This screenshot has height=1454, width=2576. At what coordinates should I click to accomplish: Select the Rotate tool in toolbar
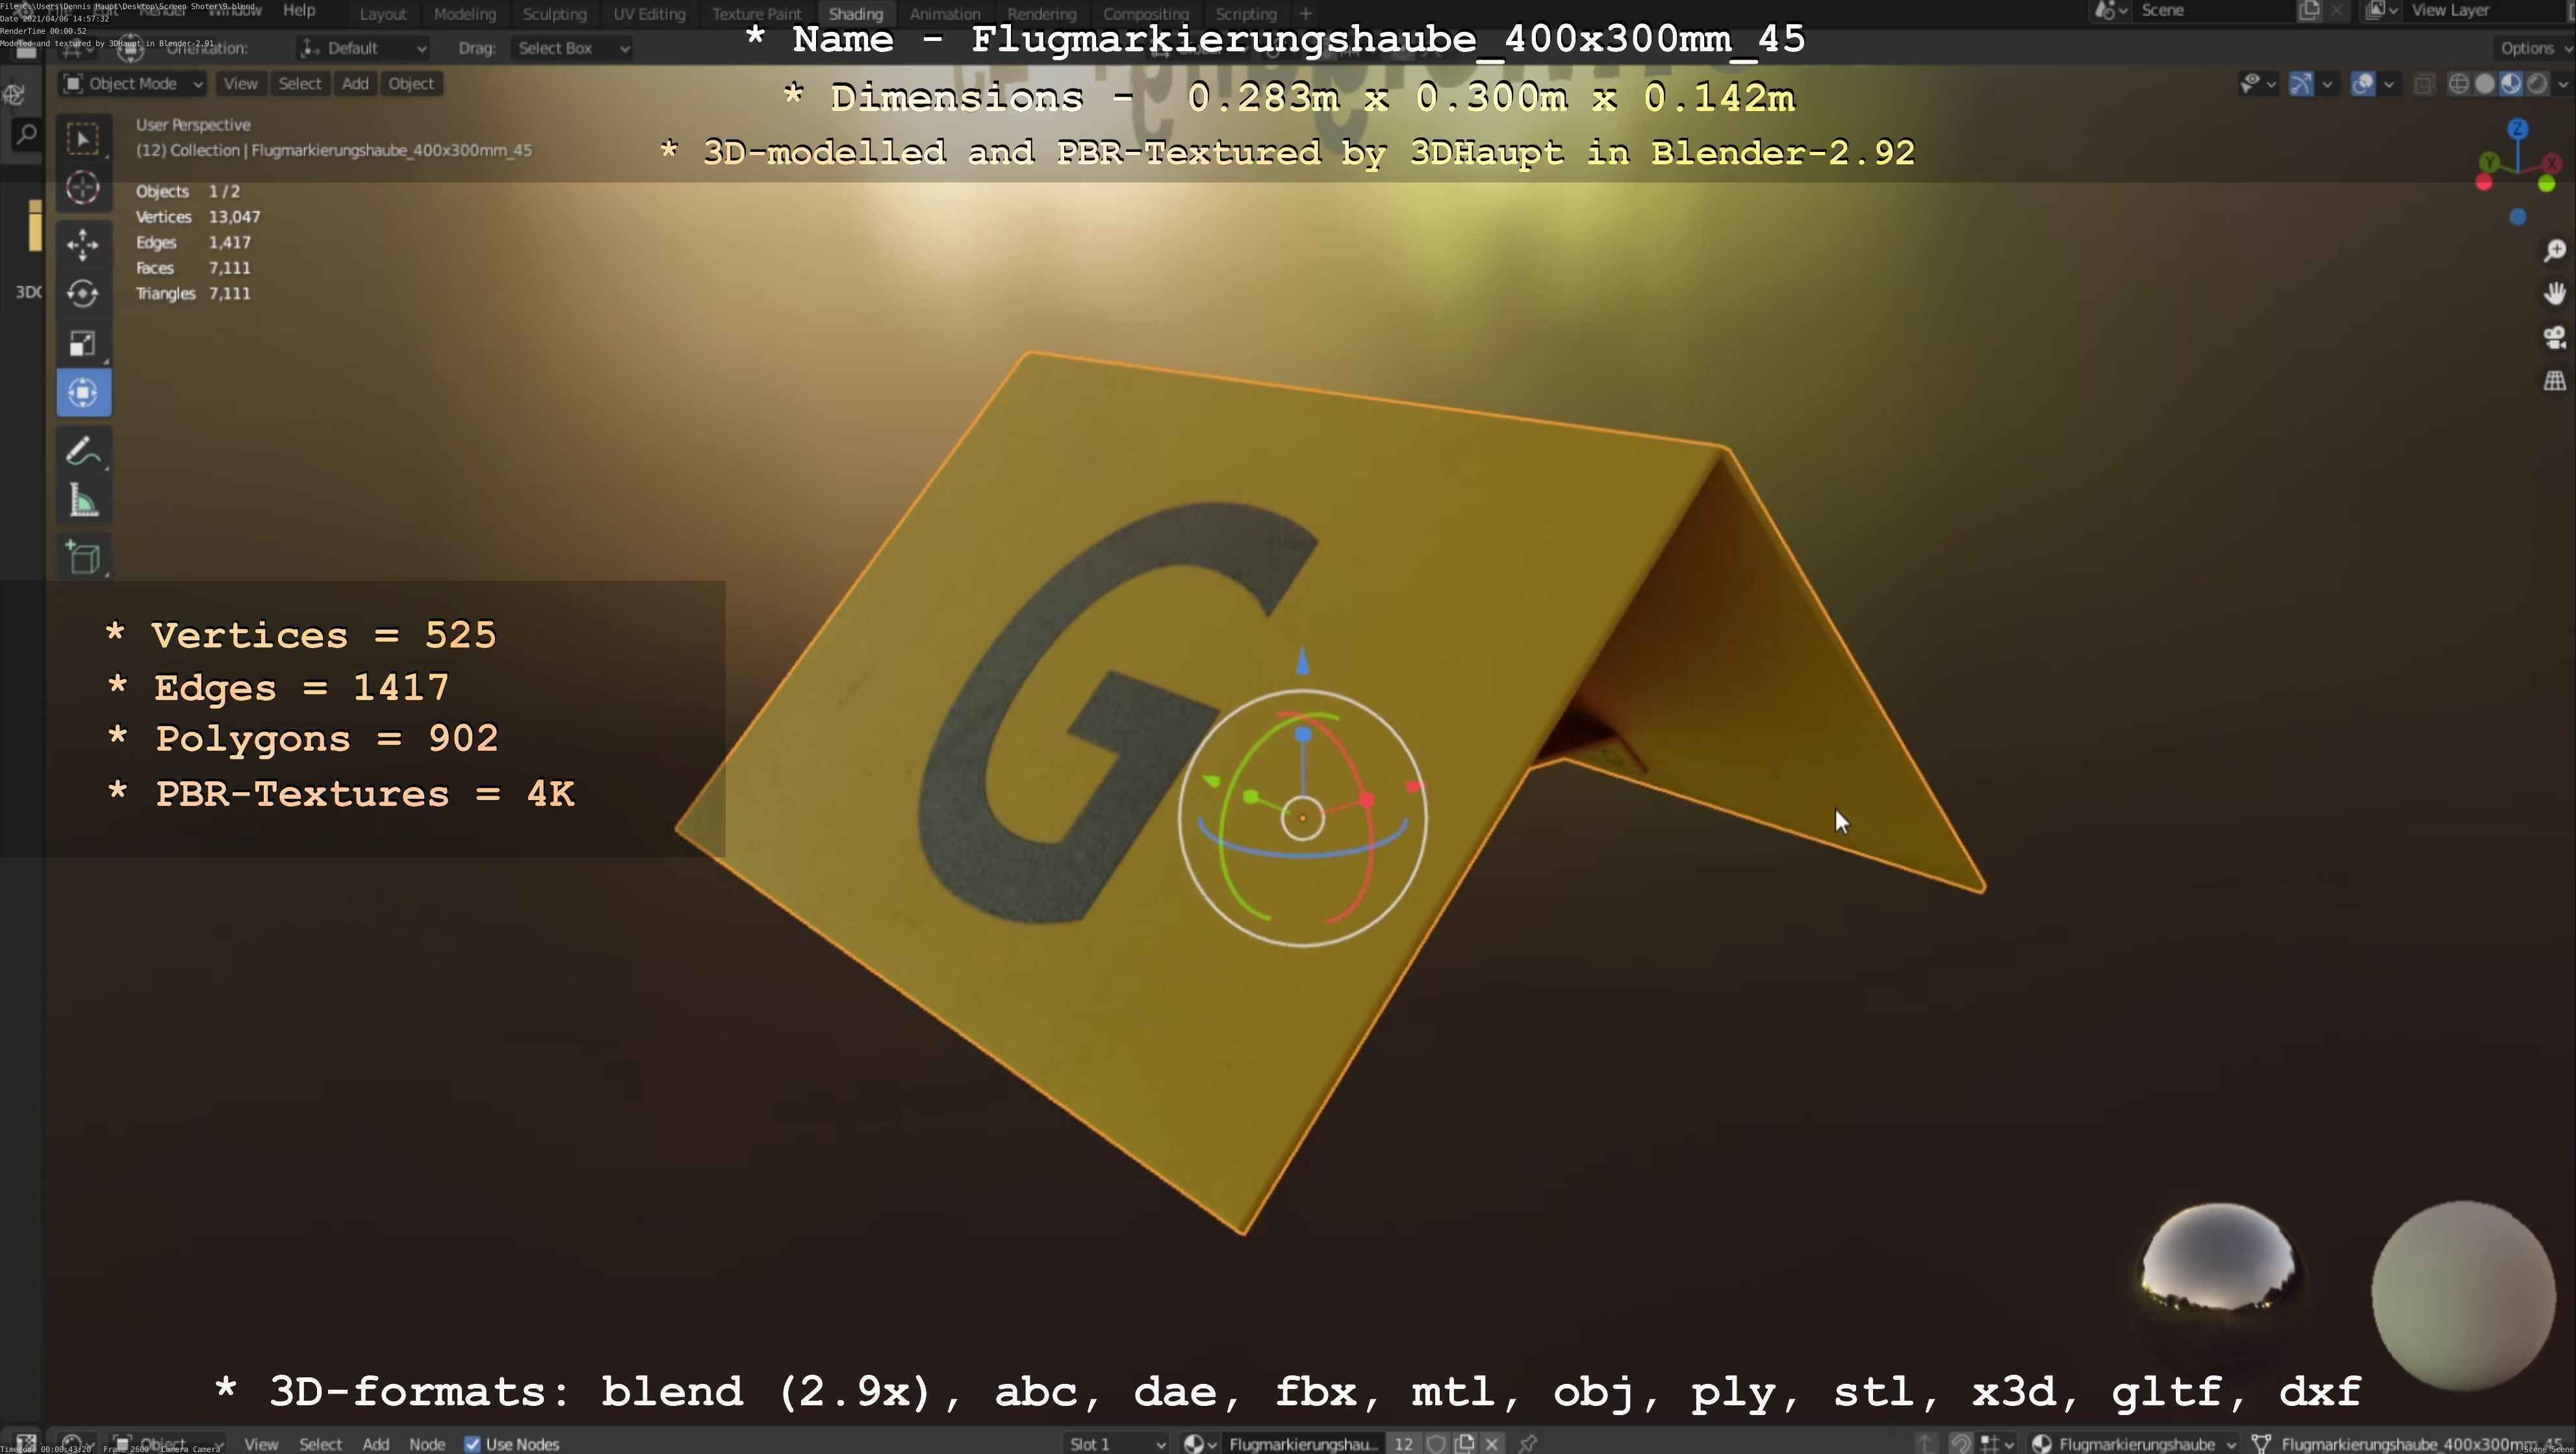click(x=83, y=293)
